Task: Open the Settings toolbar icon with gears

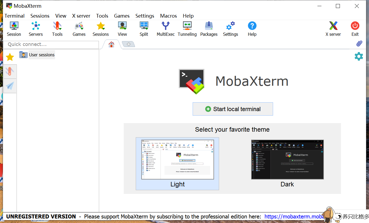Action: tap(230, 29)
